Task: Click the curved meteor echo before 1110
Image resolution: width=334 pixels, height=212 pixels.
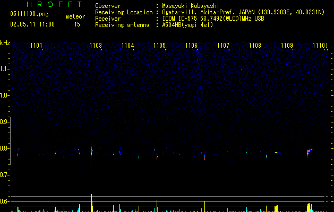Action: [x=309, y=153]
